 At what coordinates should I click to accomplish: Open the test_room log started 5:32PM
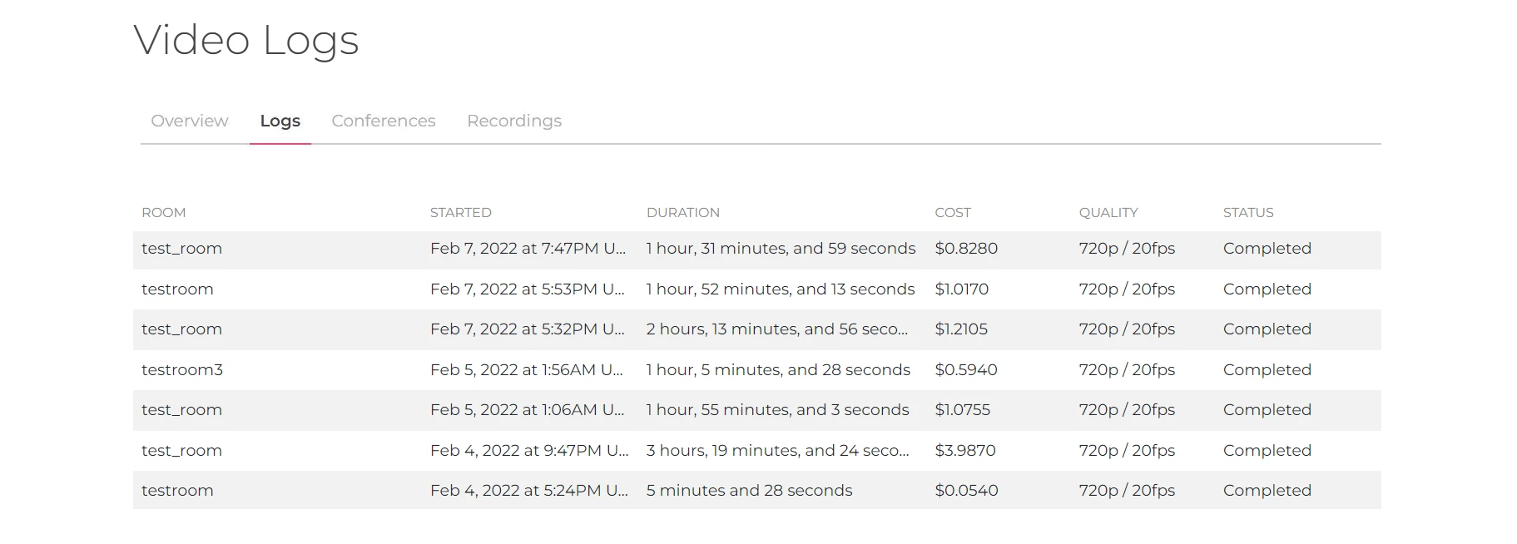tap(181, 329)
